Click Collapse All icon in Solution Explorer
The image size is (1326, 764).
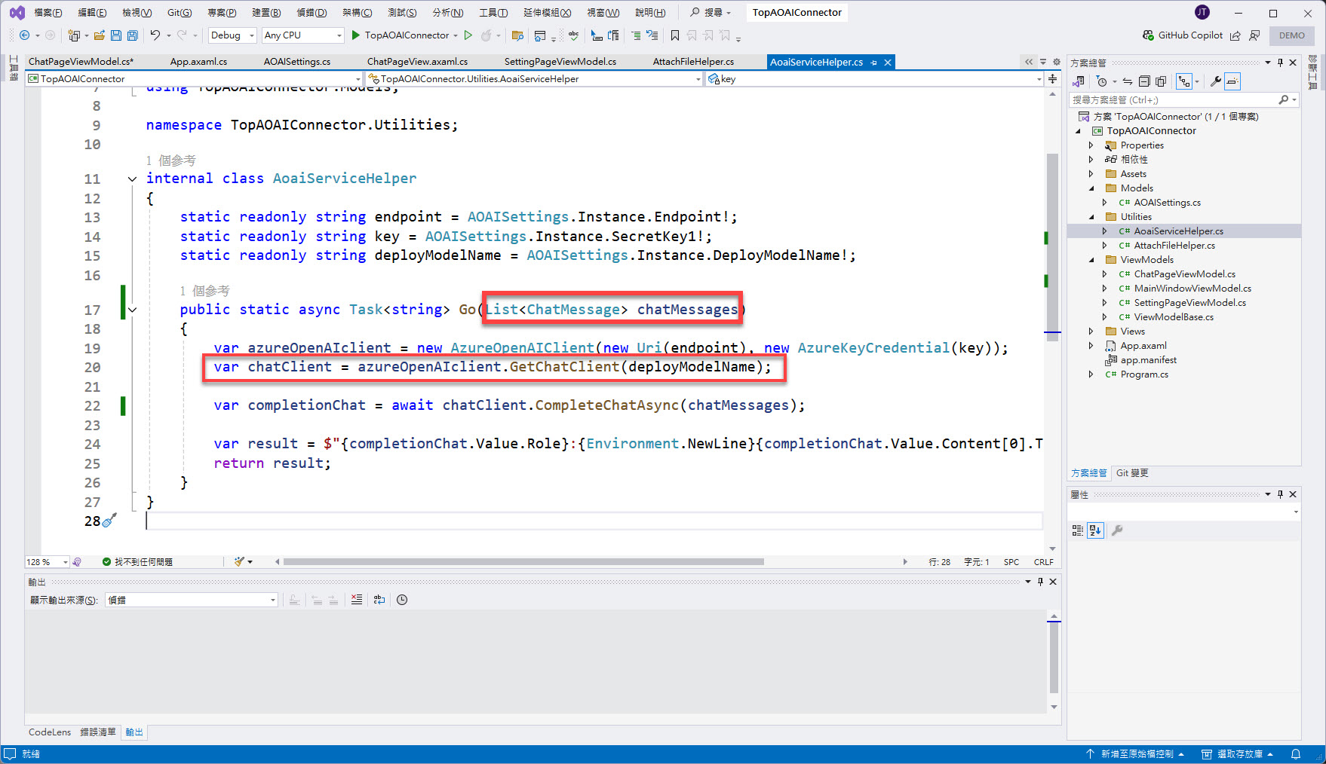(x=1144, y=81)
